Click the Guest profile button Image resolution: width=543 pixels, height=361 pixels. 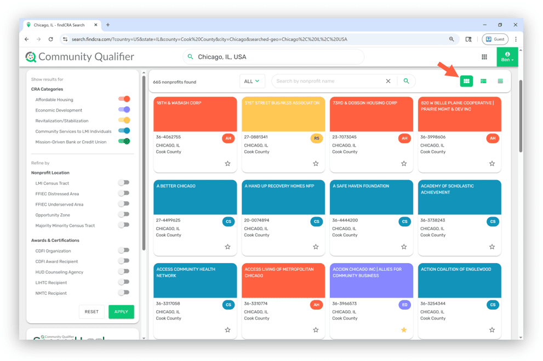(x=495, y=39)
